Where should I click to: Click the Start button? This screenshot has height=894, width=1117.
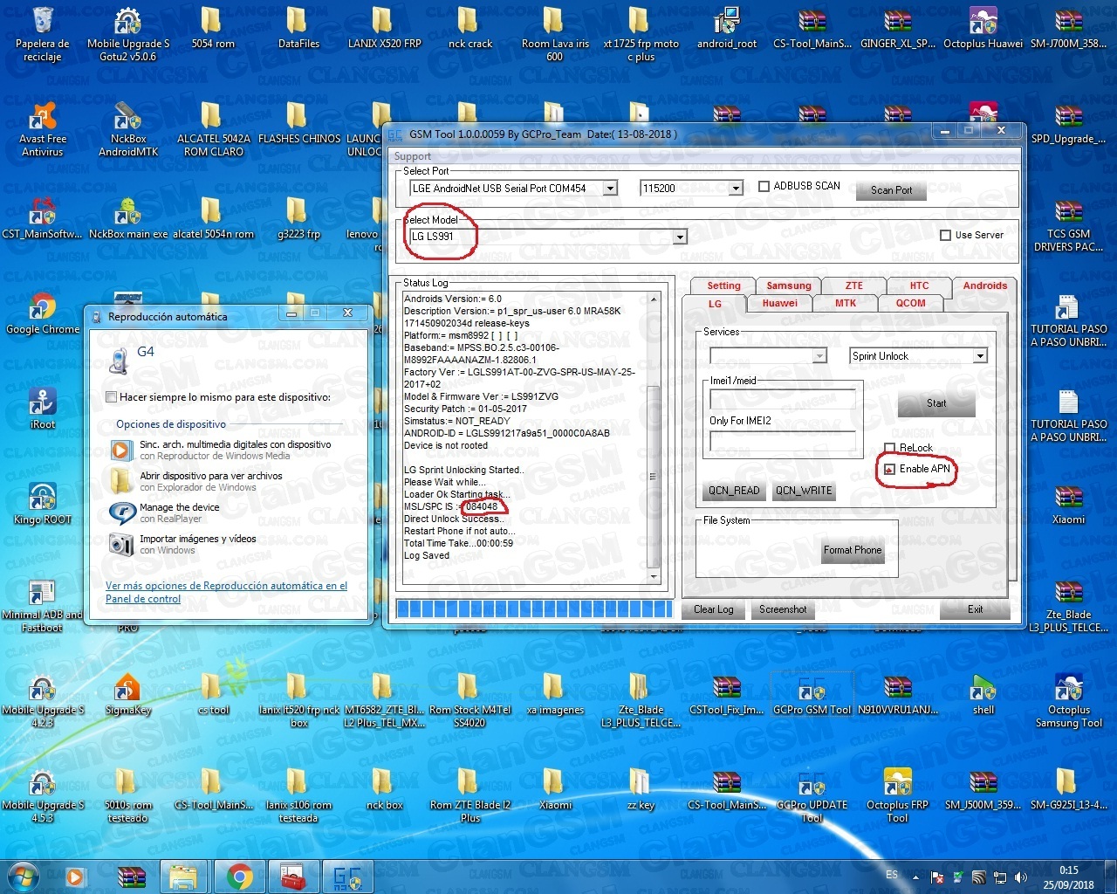(936, 403)
